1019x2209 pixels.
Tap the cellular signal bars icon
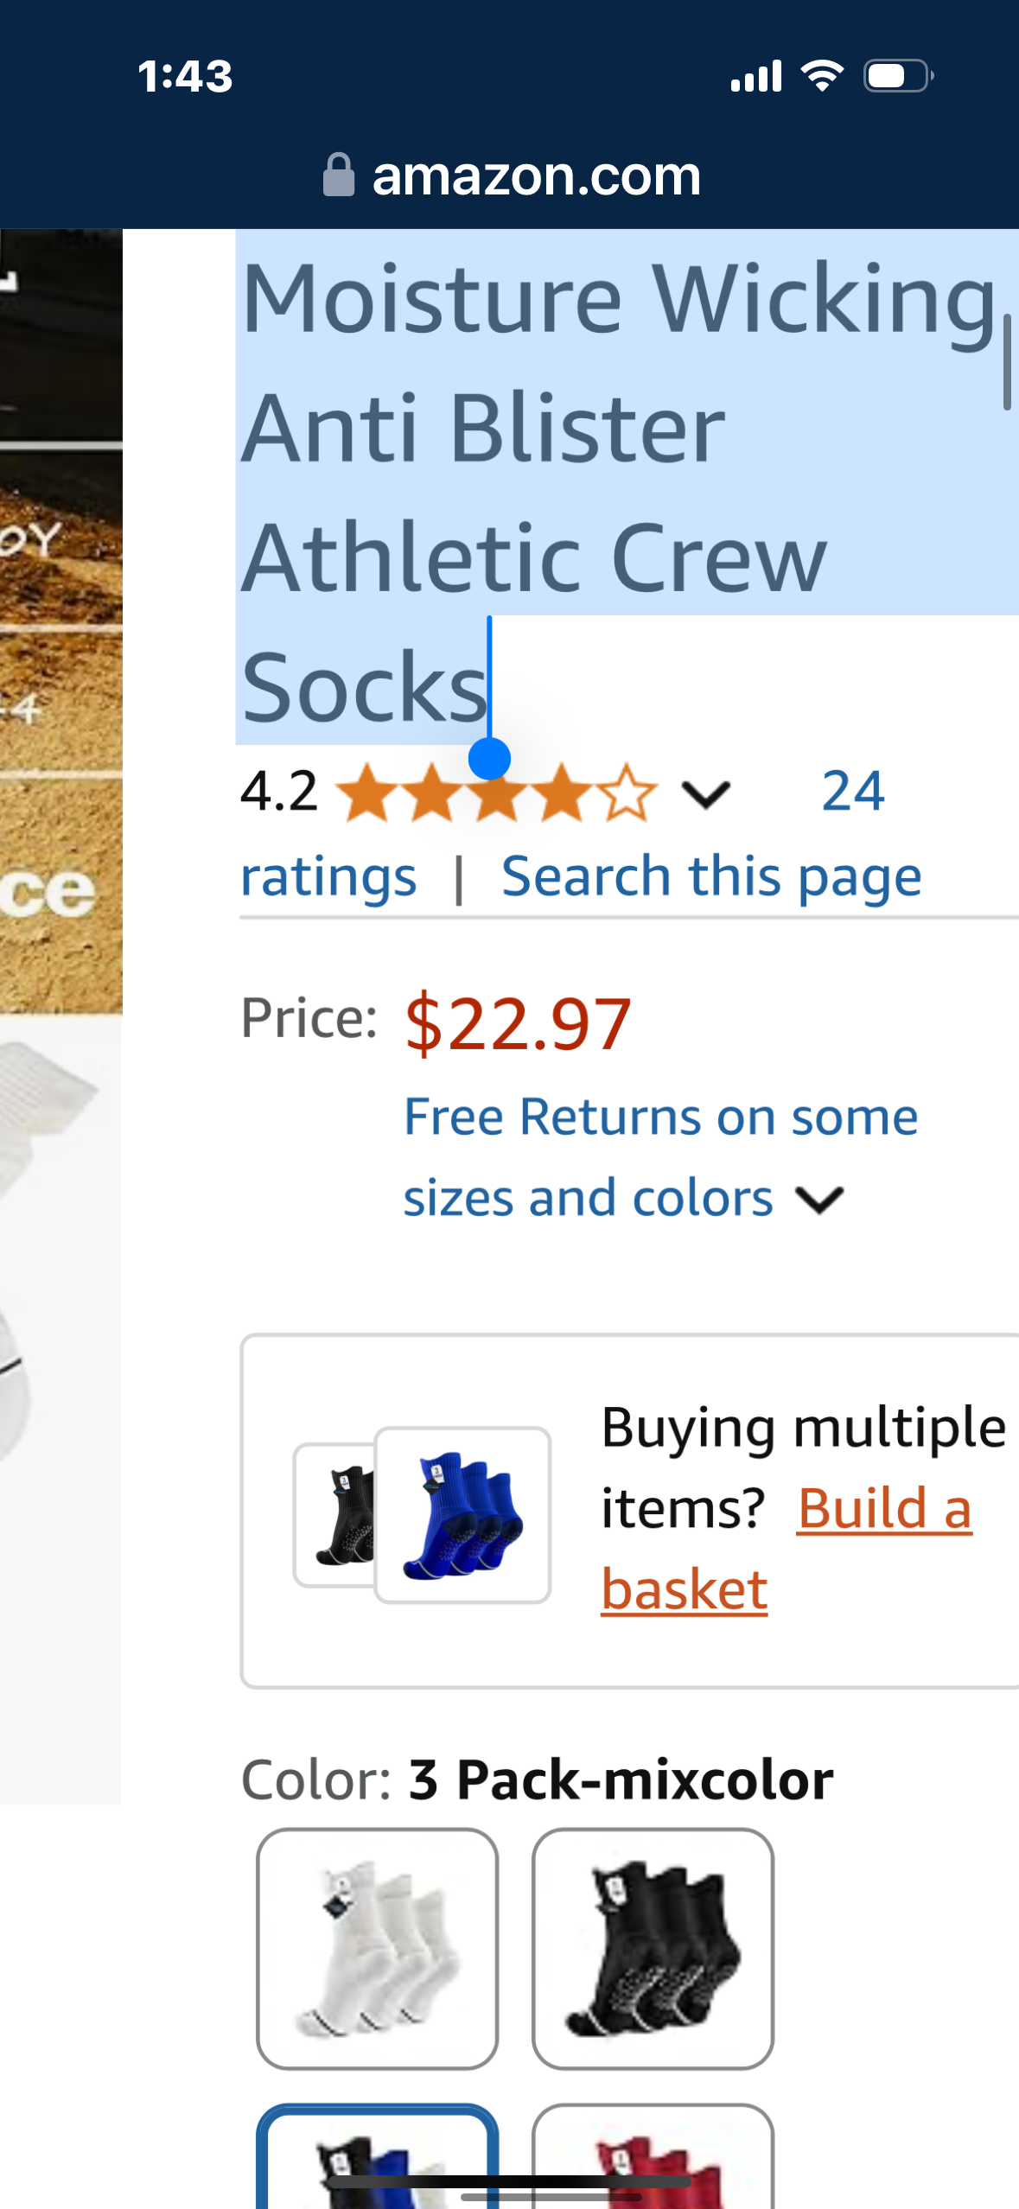tap(755, 76)
